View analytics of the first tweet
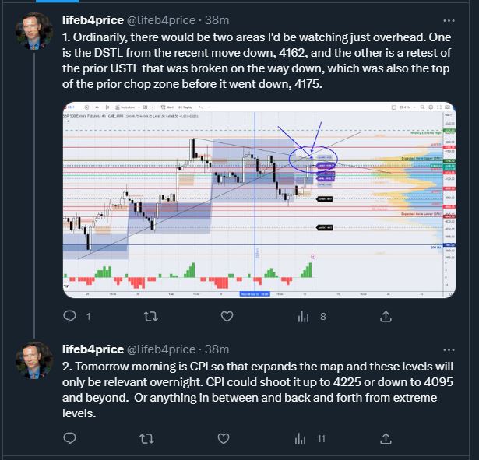The width and height of the screenshot is (479, 460). [x=303, y=317]
